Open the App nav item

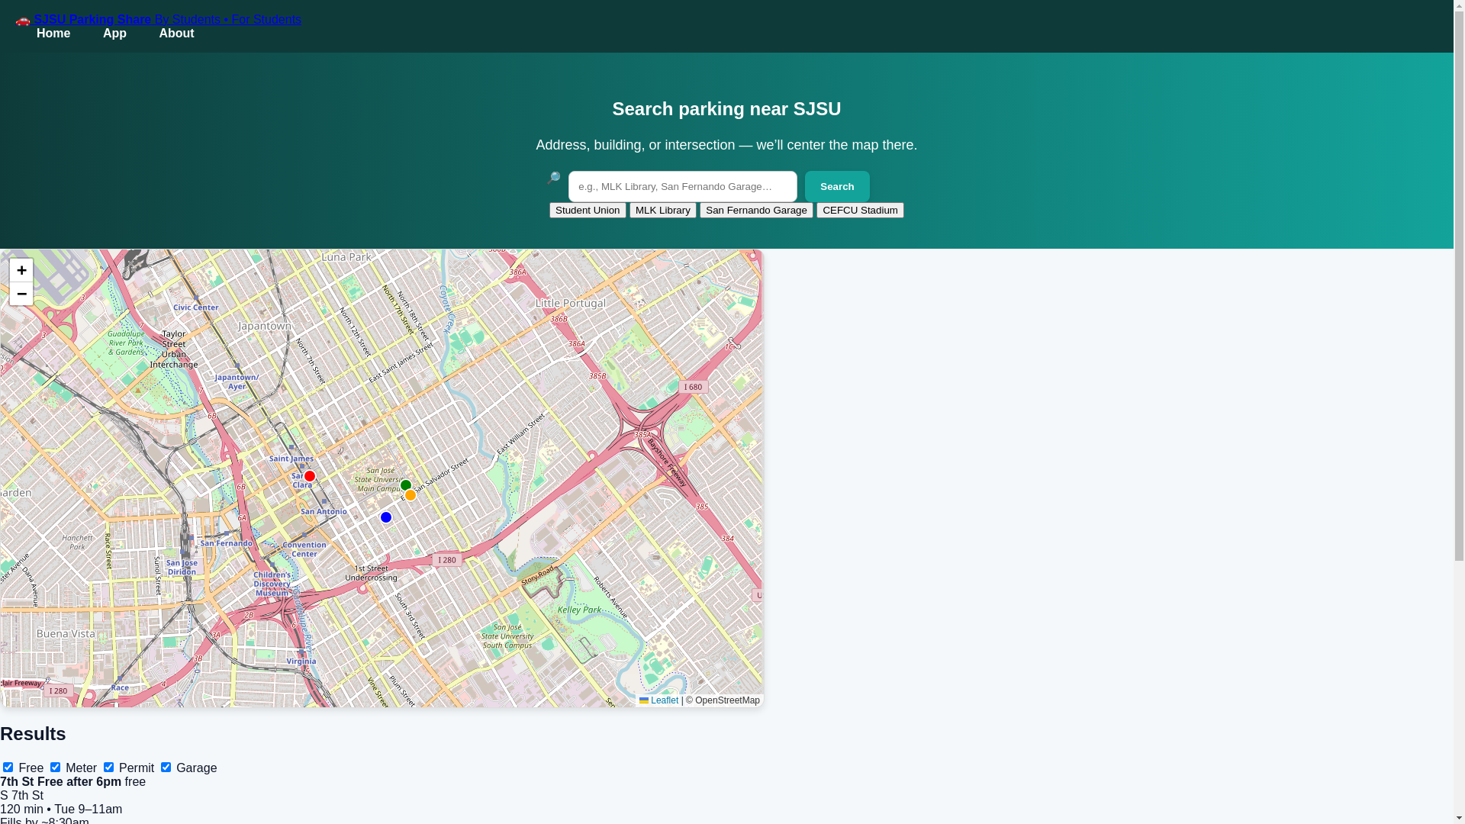[114, 34]
